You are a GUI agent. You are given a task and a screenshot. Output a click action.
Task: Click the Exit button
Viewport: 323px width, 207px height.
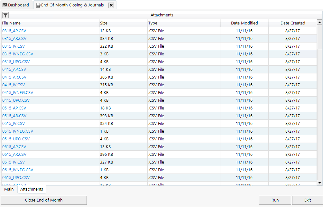pyautogui.click(x=307, y=200)
